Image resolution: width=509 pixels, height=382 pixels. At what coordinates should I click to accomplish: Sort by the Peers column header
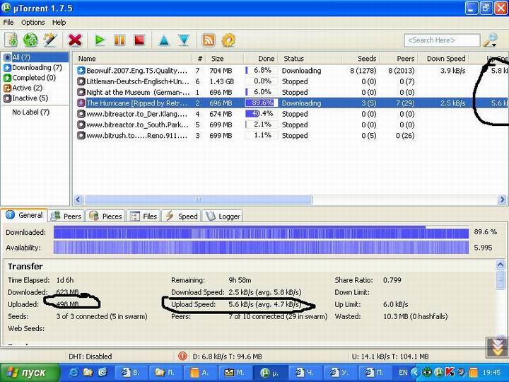(x=399, y=59)
